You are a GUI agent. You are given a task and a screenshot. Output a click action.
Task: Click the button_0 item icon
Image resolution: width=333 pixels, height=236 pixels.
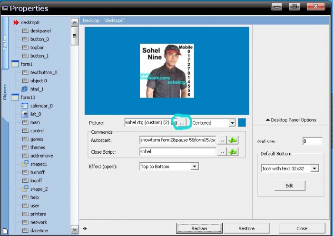pyautogui.click(x=25, y=39)
